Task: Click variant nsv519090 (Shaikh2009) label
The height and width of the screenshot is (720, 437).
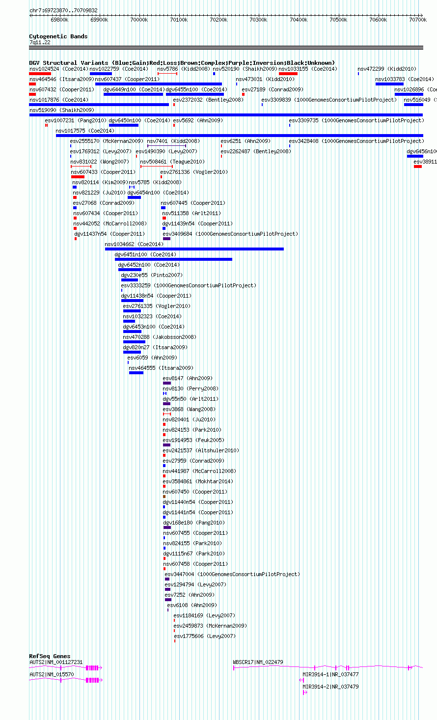Action: click(x=61, y=110)
